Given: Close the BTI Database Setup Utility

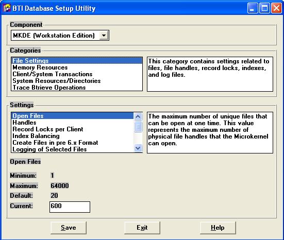Looking at the screenshot, I should pyautogui.click(x=276, y=8).
